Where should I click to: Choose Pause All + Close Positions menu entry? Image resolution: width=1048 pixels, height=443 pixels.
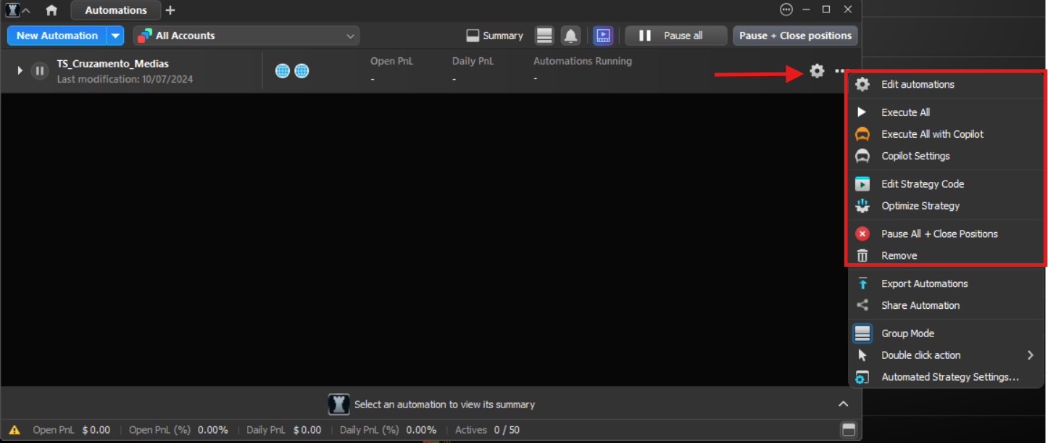pos(947,233)
